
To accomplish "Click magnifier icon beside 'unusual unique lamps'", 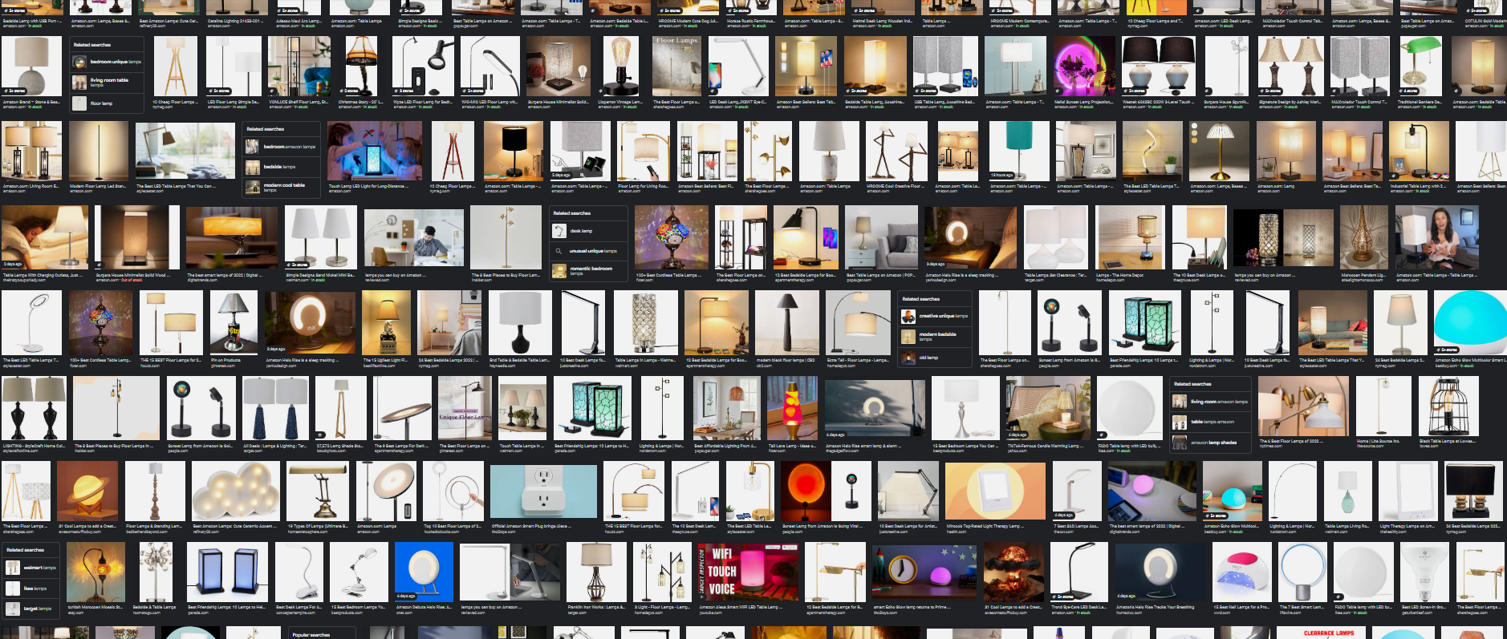I will click(x=559, y=251).
